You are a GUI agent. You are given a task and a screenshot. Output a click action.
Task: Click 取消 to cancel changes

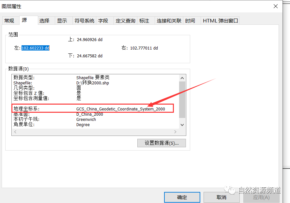[221, 197]
